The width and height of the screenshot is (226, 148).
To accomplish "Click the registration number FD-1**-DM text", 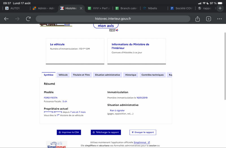I will tap(84, 49).
